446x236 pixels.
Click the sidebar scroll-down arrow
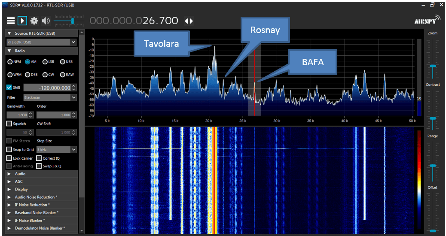[82, 230]
